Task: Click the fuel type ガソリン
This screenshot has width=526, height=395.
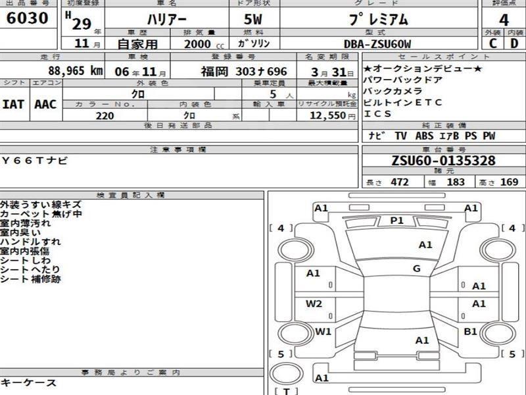Action: pos(254,43)
